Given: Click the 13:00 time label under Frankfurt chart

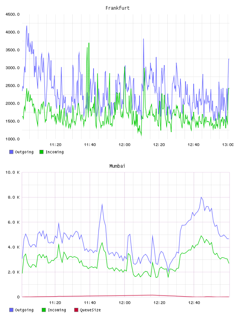Looking at the screenshot, I should coord(228,145).
